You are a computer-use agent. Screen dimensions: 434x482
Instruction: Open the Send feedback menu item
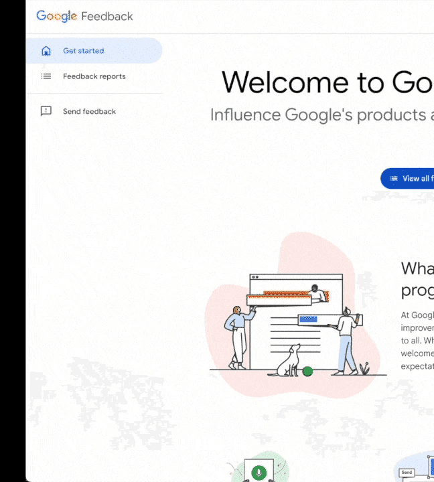(x=94, y=111)
